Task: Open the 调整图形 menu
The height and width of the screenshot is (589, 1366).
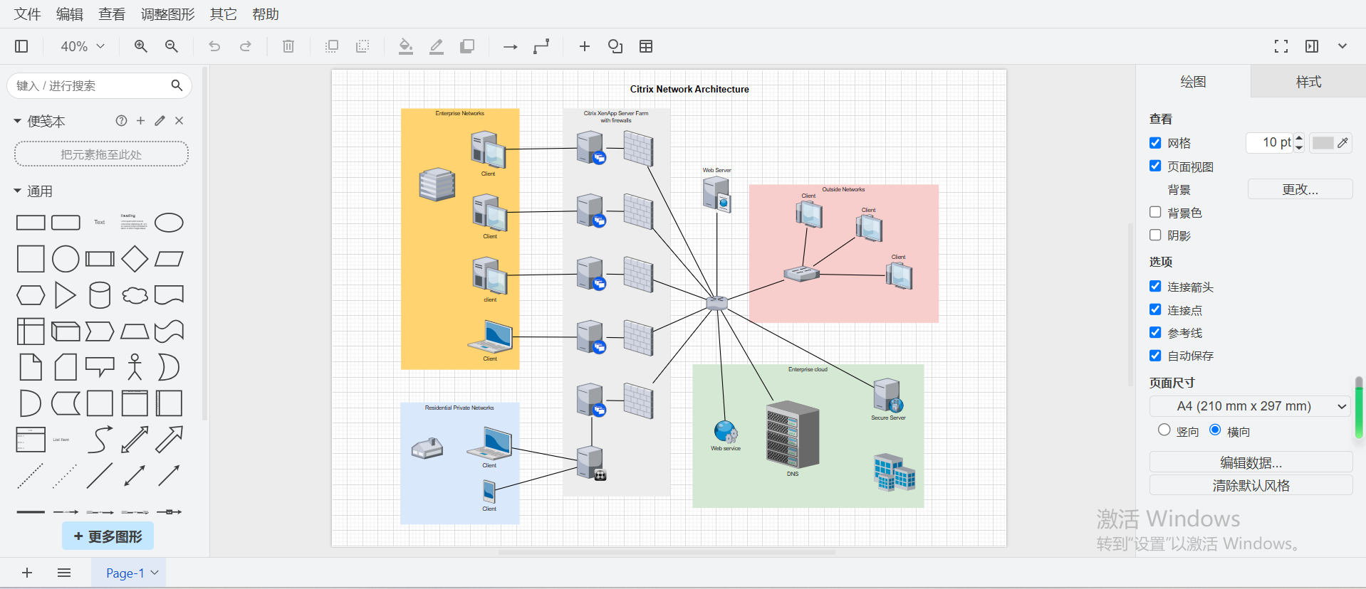Action: (167, 14)
